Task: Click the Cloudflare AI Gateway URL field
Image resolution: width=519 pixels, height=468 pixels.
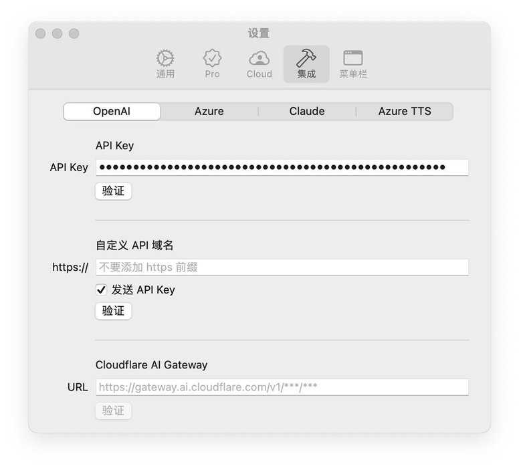Action: click(282, 387)
